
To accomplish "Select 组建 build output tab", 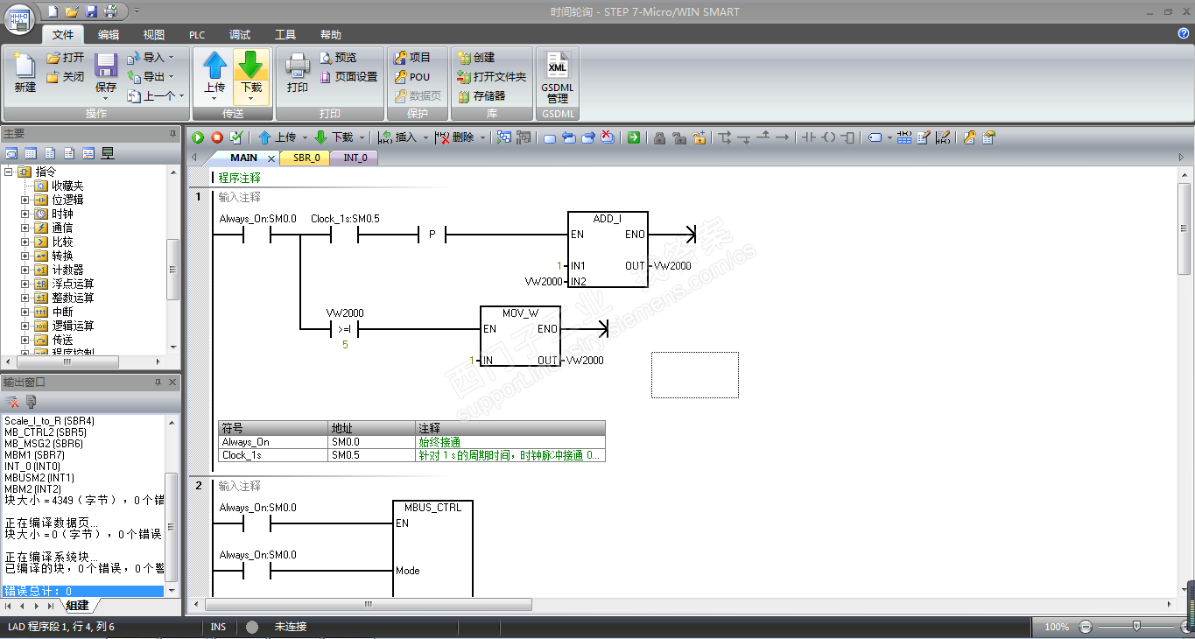I will [x=77, y=606].
